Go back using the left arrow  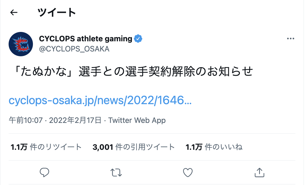pyautogui.click(x=14, y=12)
